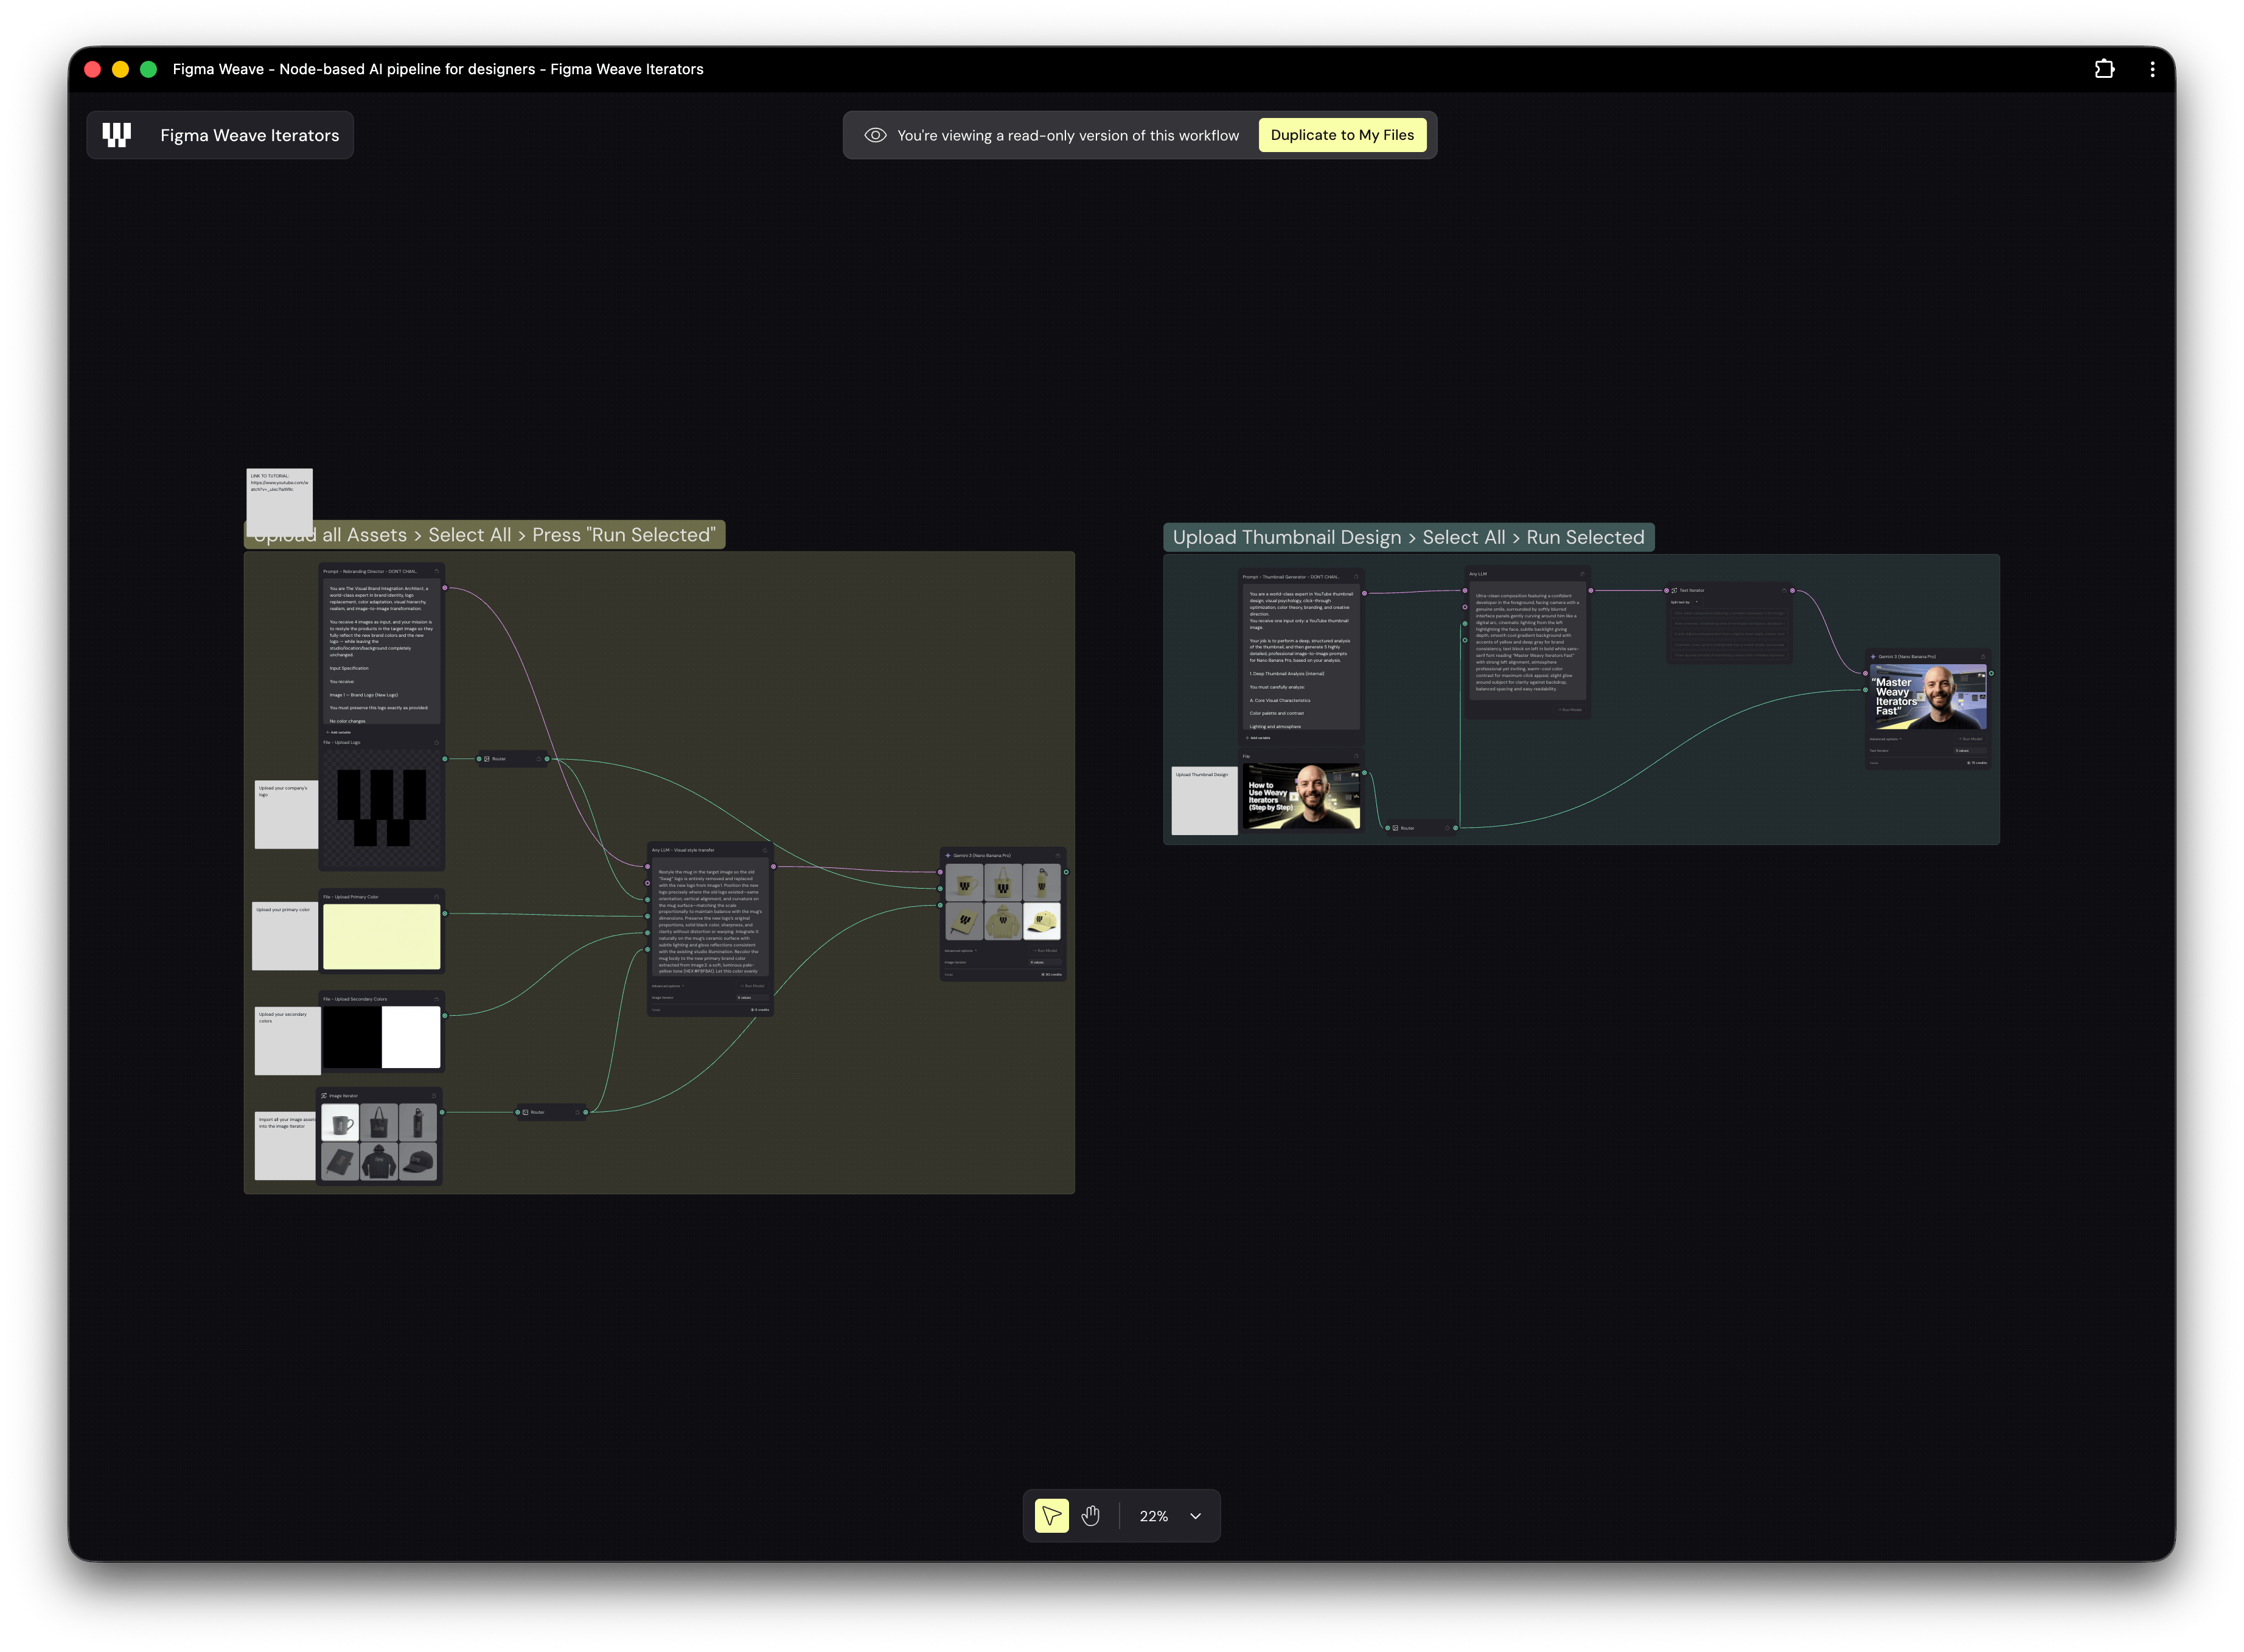Viewport: 2244px width, 1652px height.
Task: Click the yellow cap output thumbnail
Action: coord(1042,921)
